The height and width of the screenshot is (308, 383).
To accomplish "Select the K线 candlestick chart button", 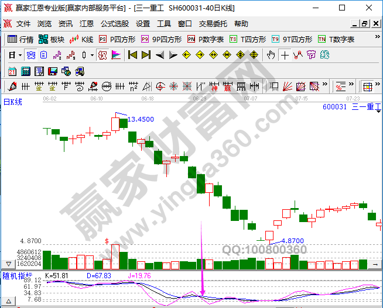I will [81, 40].
